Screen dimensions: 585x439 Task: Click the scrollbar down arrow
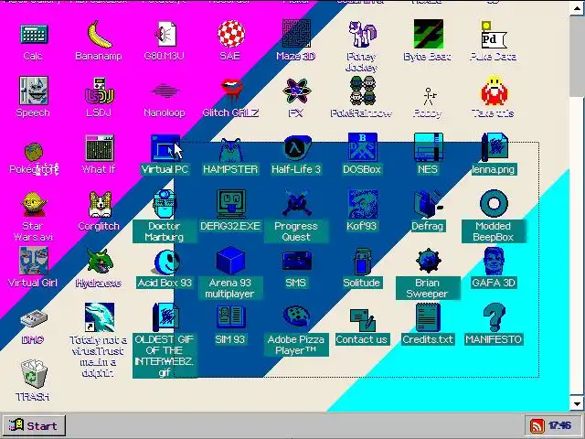577,403
